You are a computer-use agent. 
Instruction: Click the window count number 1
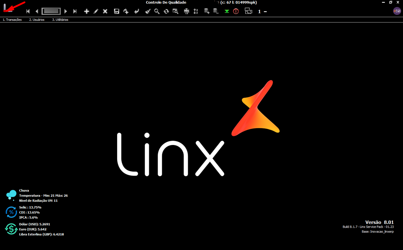tap(259, 11)
